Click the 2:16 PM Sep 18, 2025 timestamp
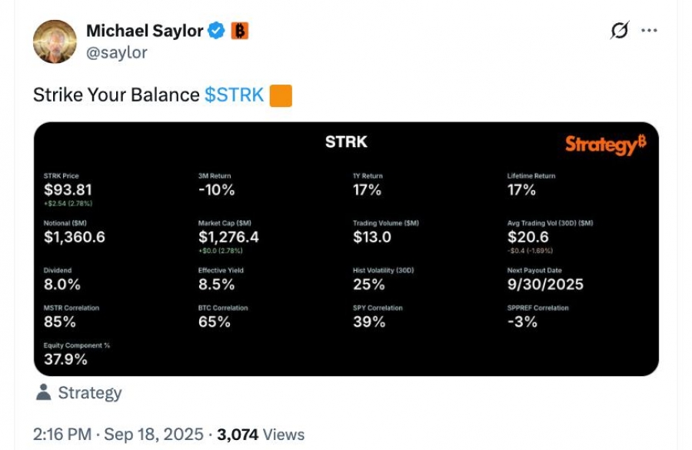Viewport: 692px width, 450px height. [118, 435]
